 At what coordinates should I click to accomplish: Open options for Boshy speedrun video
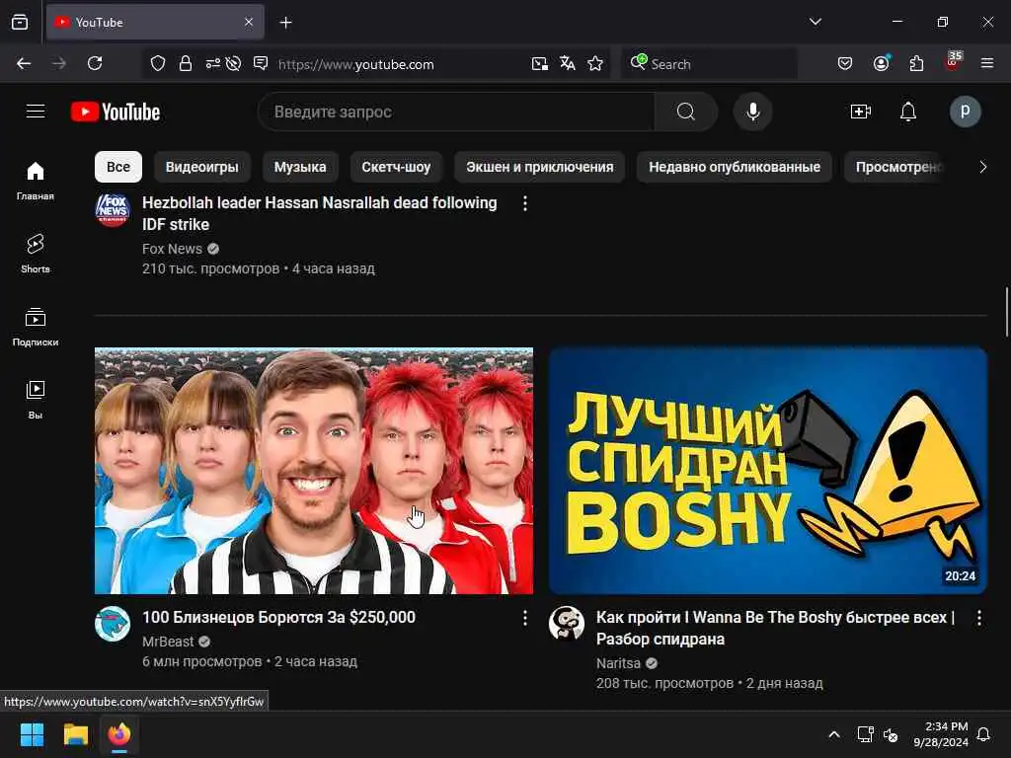tap(978, 618)
